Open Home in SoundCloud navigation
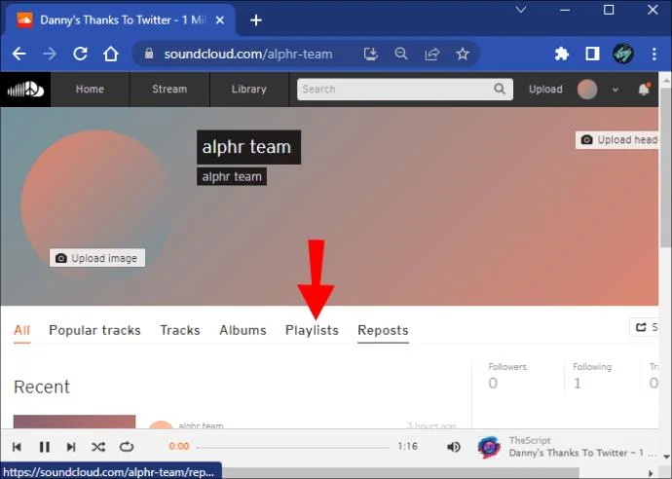This screenshot has width=672, height=479. [x=90, y=90]
